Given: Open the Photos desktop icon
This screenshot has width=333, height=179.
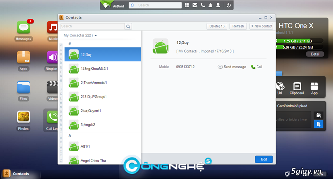Looking at the screenshot, I should click(x=23, y=117).
